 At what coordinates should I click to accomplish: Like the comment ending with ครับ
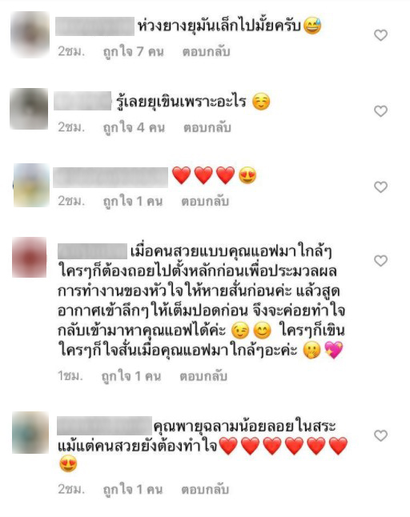(x=380, y=35)
